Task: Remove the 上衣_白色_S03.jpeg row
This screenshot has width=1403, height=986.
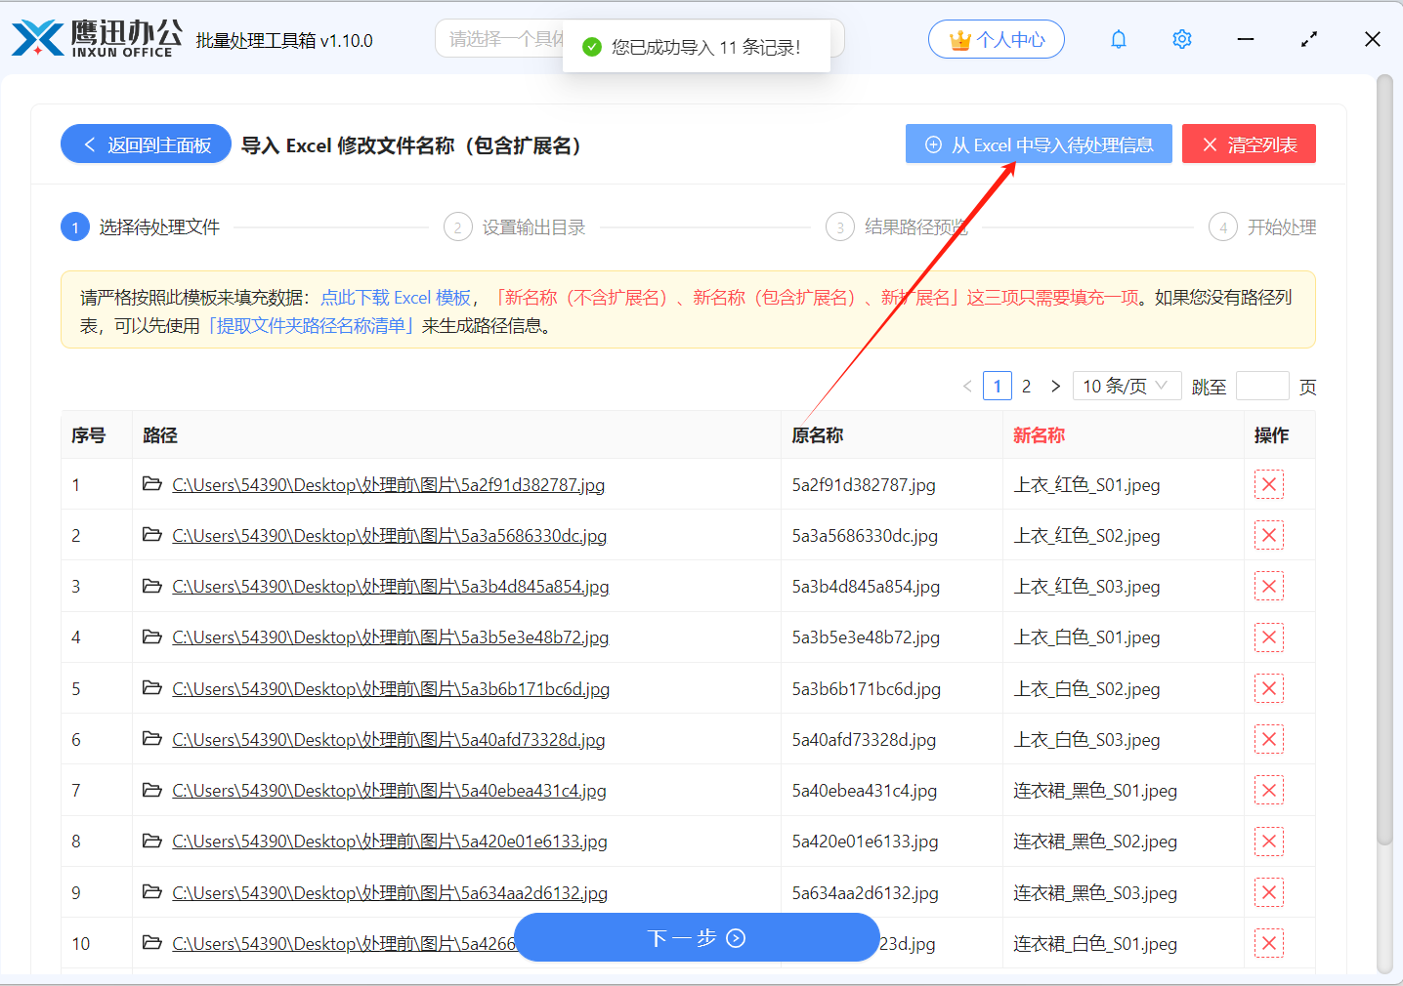Action: pos(1268,739)
